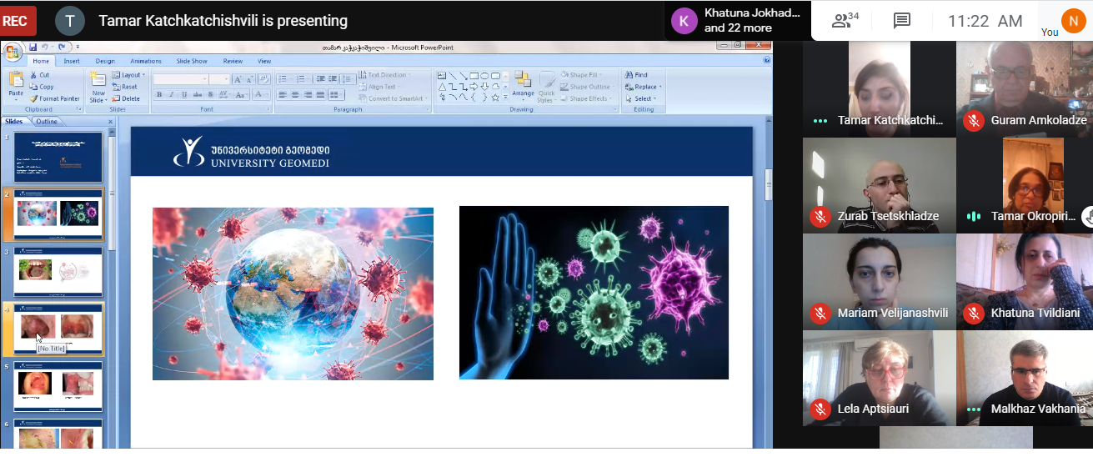Expand the shapes gallery More arrow
This screenshot has width=1093, height=457.
505,97
